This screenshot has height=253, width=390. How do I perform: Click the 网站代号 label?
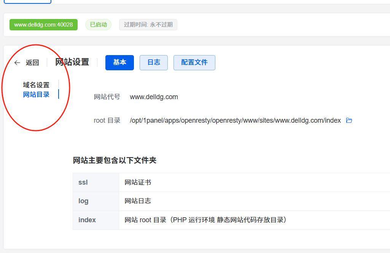click(x=107, y=97)
